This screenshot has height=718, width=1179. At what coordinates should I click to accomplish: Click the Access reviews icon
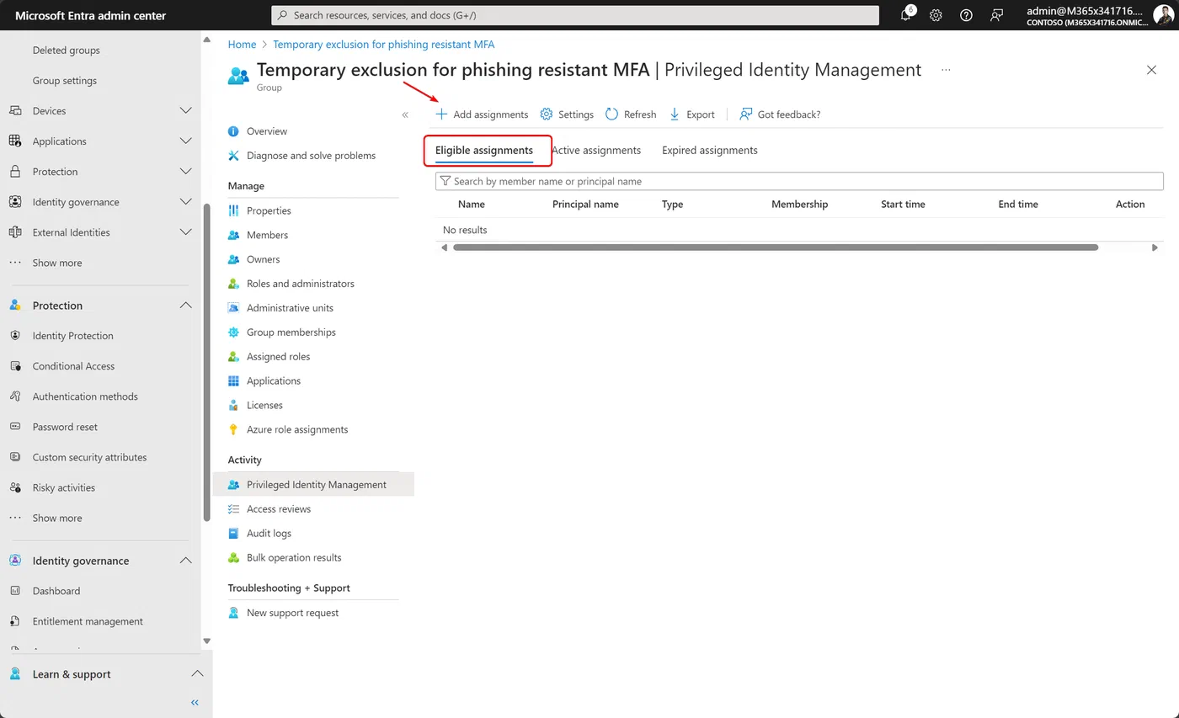click(x=234, y=508)
